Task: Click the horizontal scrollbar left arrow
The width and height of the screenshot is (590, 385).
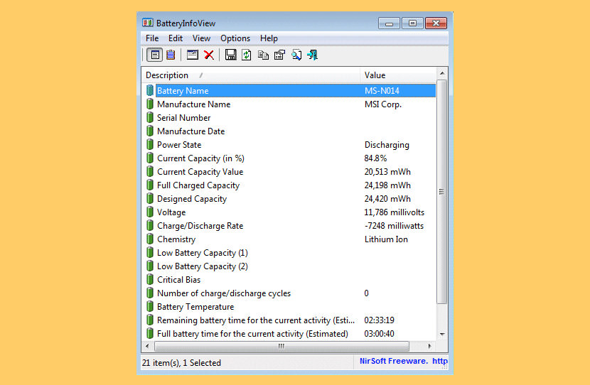Action: coord(147,346)
